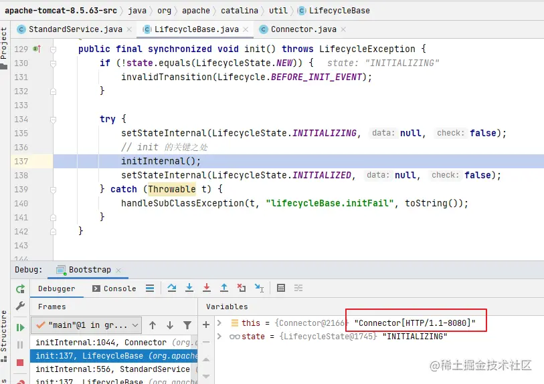Expand the 'this' Connector variable
This screenshot has width=544, height=384.
tap(219, 323)
